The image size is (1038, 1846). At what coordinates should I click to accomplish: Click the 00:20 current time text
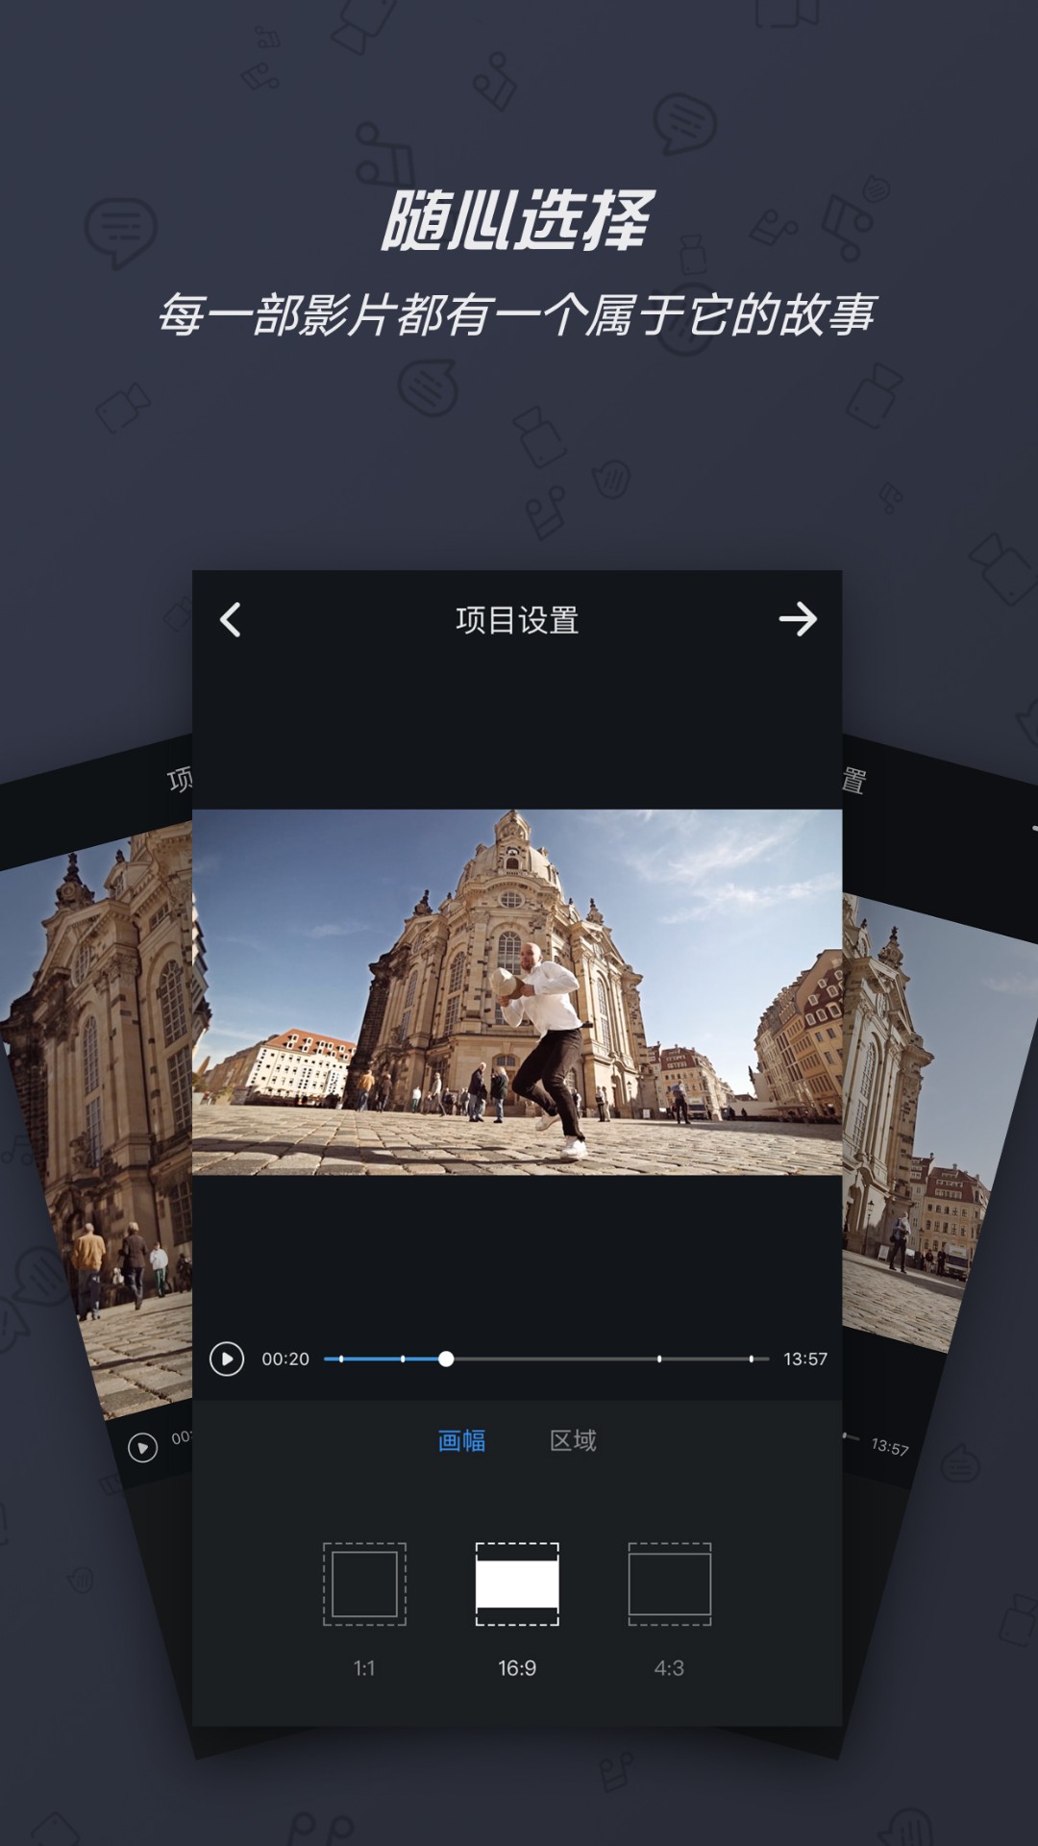(x=285, y=1359)
